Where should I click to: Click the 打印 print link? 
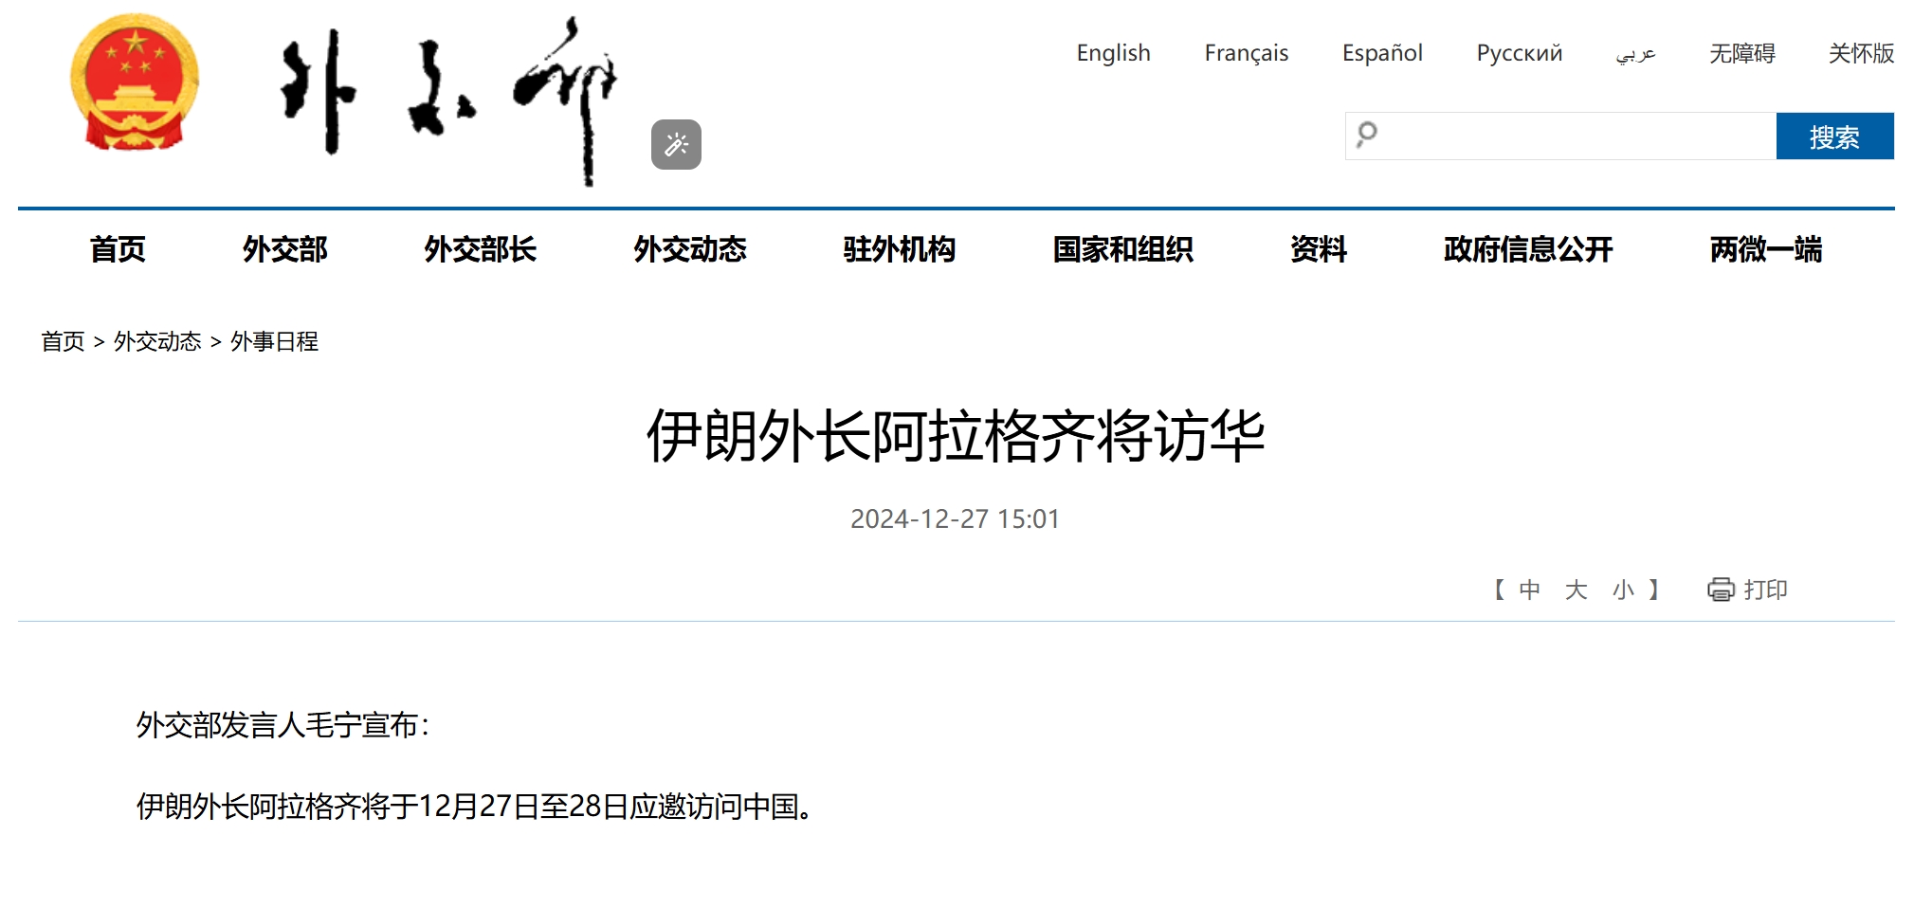[1765, 590]
